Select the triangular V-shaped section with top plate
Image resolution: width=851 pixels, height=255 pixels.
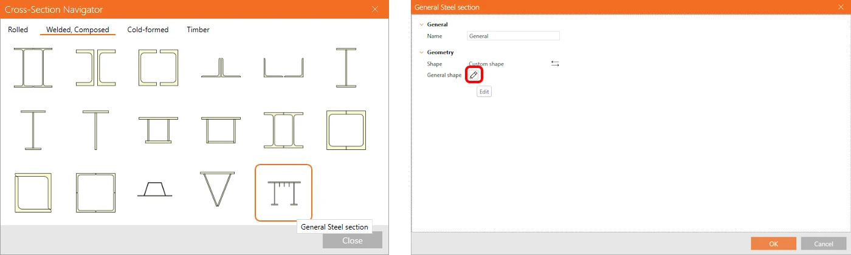click(217, 189)
